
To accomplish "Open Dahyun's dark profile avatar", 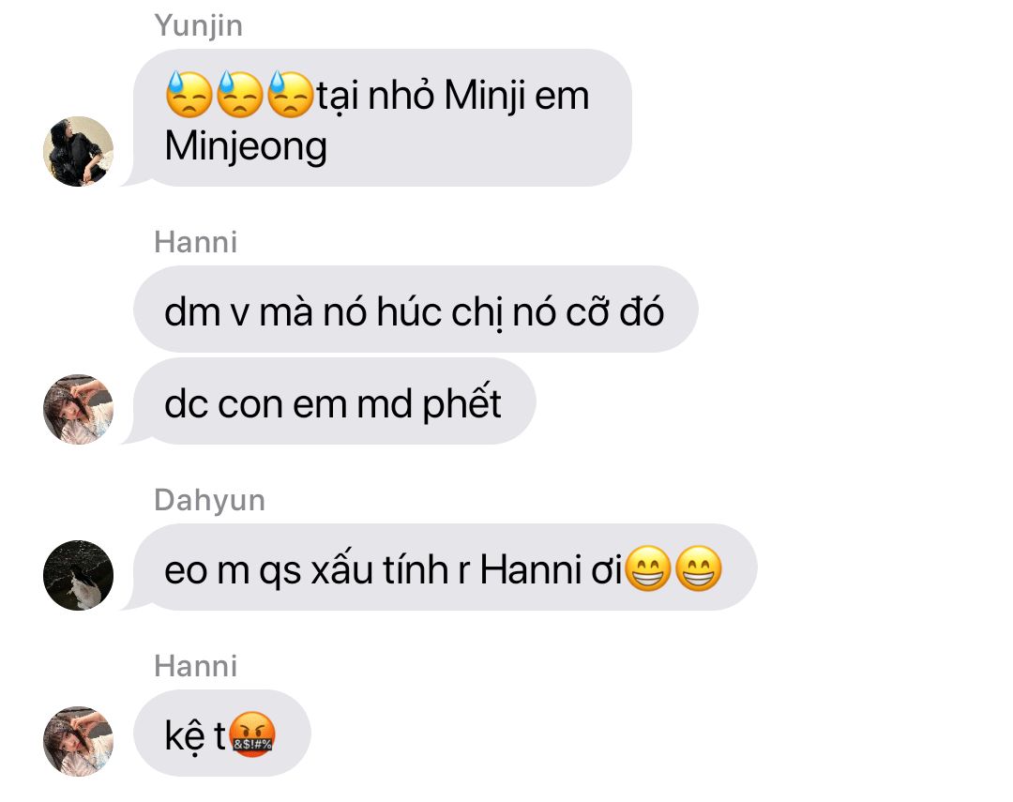I will [78, 575].
